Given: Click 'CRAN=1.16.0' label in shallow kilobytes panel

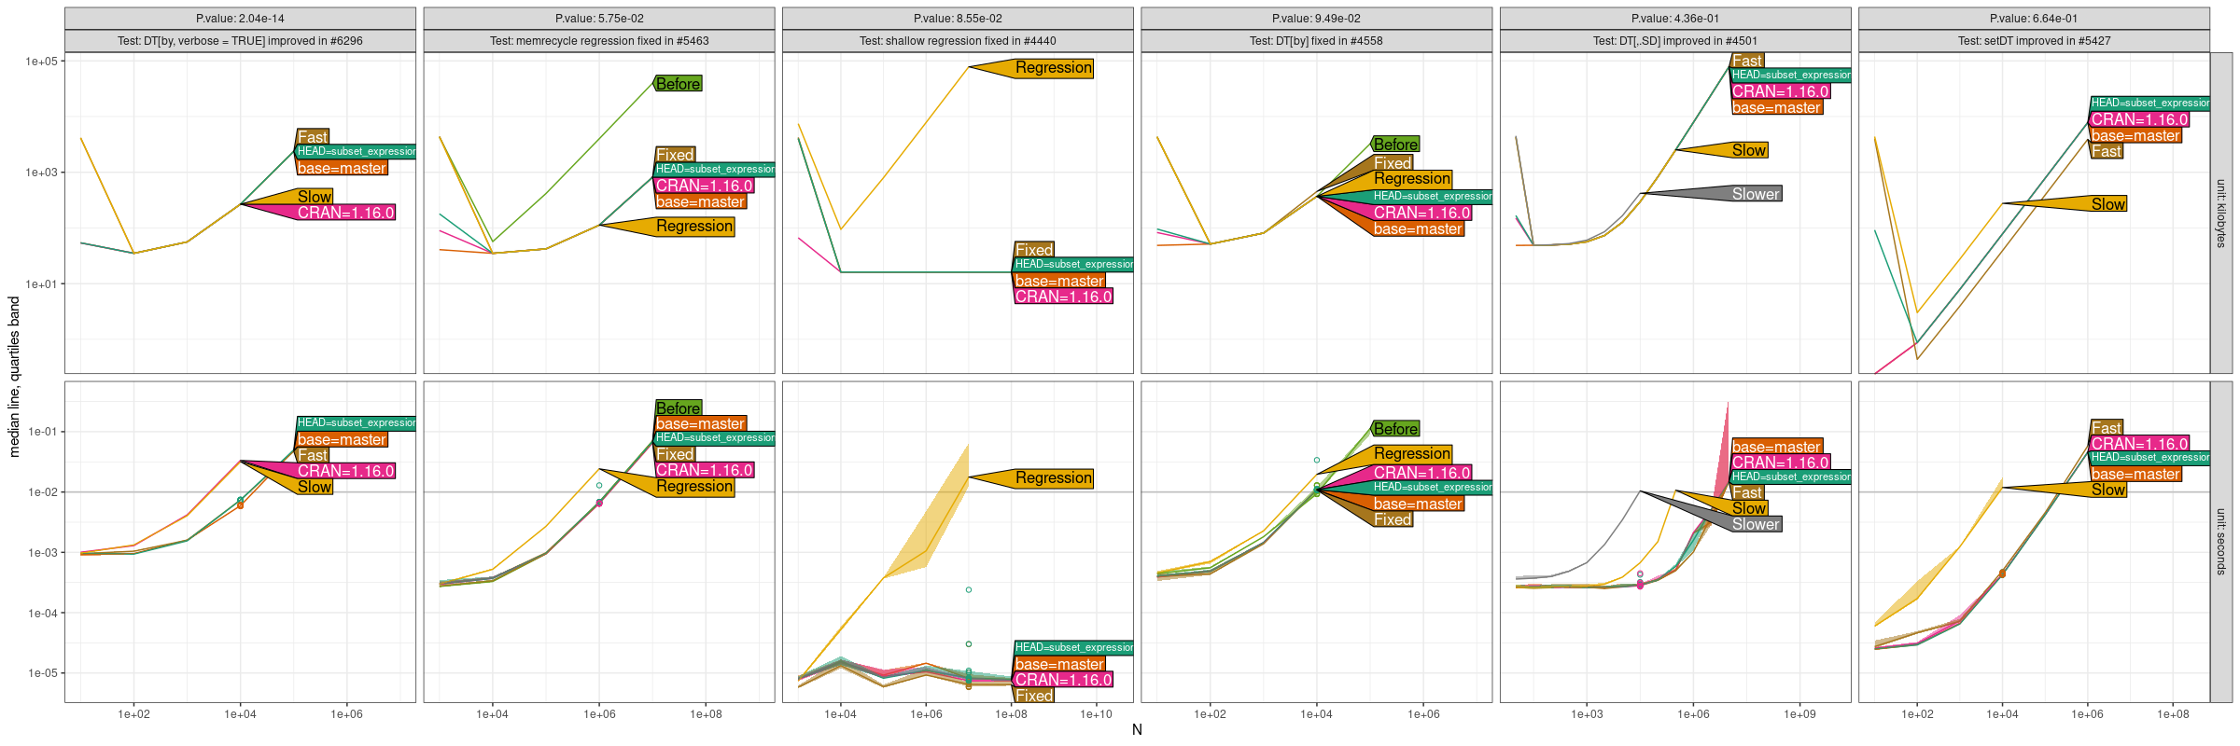Looking at the screenshot, I should point(1063,297).
